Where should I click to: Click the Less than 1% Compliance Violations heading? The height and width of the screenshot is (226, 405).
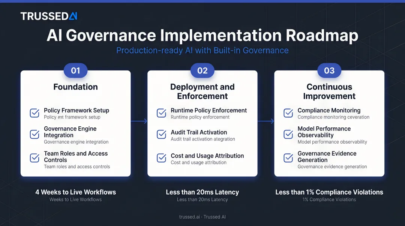pos(329,192)
